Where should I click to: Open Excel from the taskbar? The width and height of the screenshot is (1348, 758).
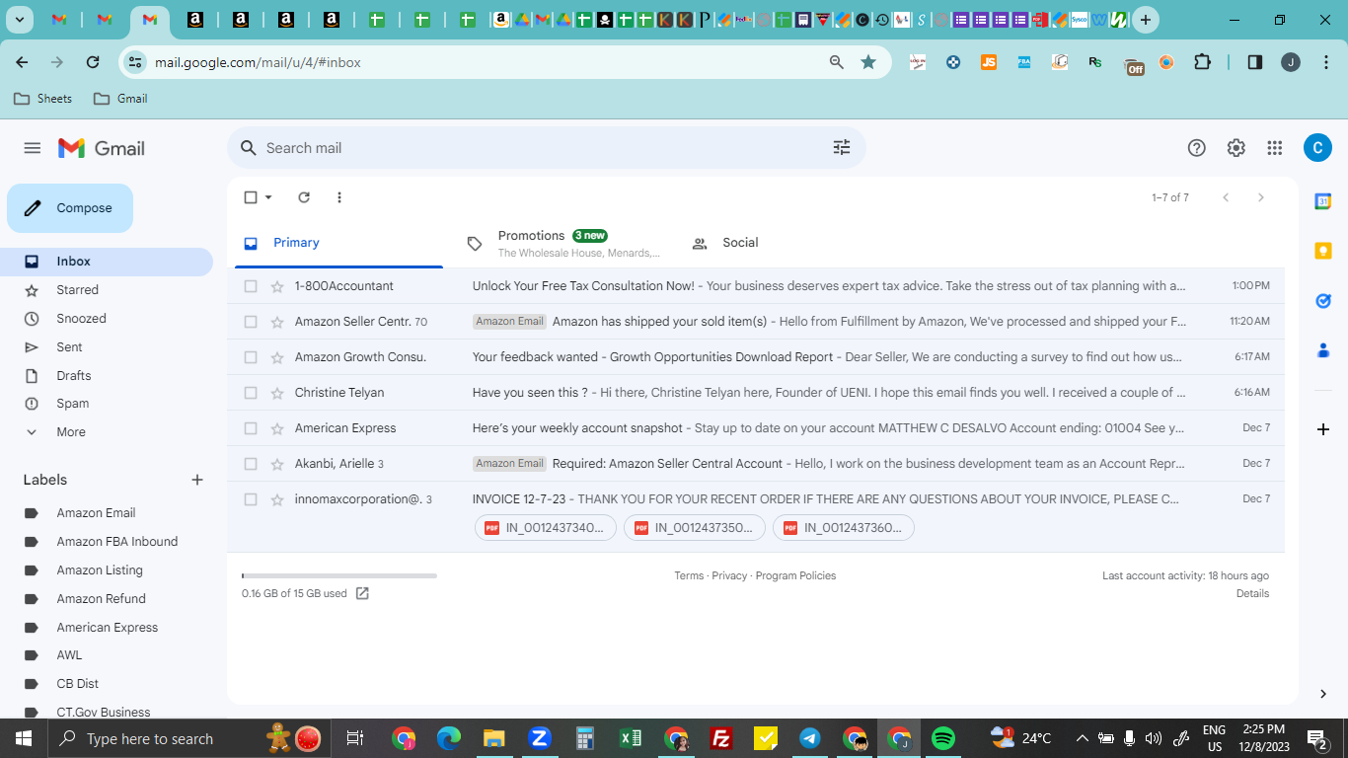(631, 738)
